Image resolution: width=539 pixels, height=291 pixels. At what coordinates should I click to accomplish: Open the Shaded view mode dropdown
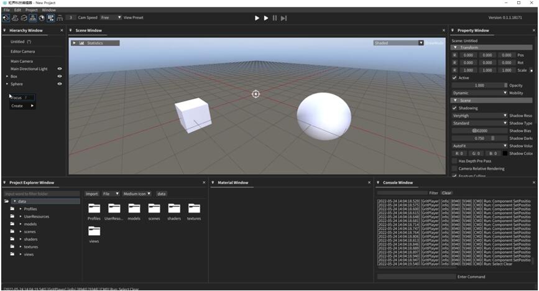tap(398, 43)
